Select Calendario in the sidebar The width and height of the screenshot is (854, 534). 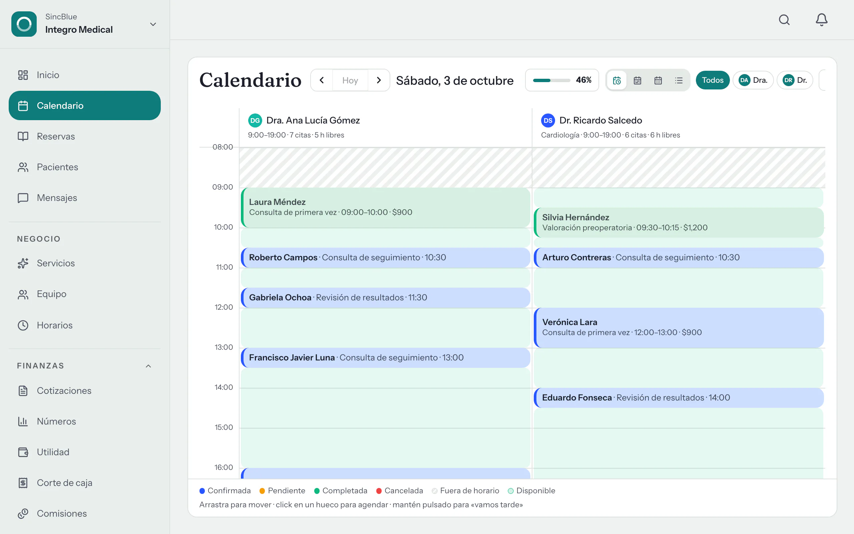[85, 105]
